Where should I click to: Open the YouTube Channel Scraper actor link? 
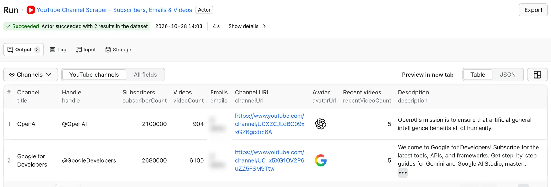(x=114, y=10)
